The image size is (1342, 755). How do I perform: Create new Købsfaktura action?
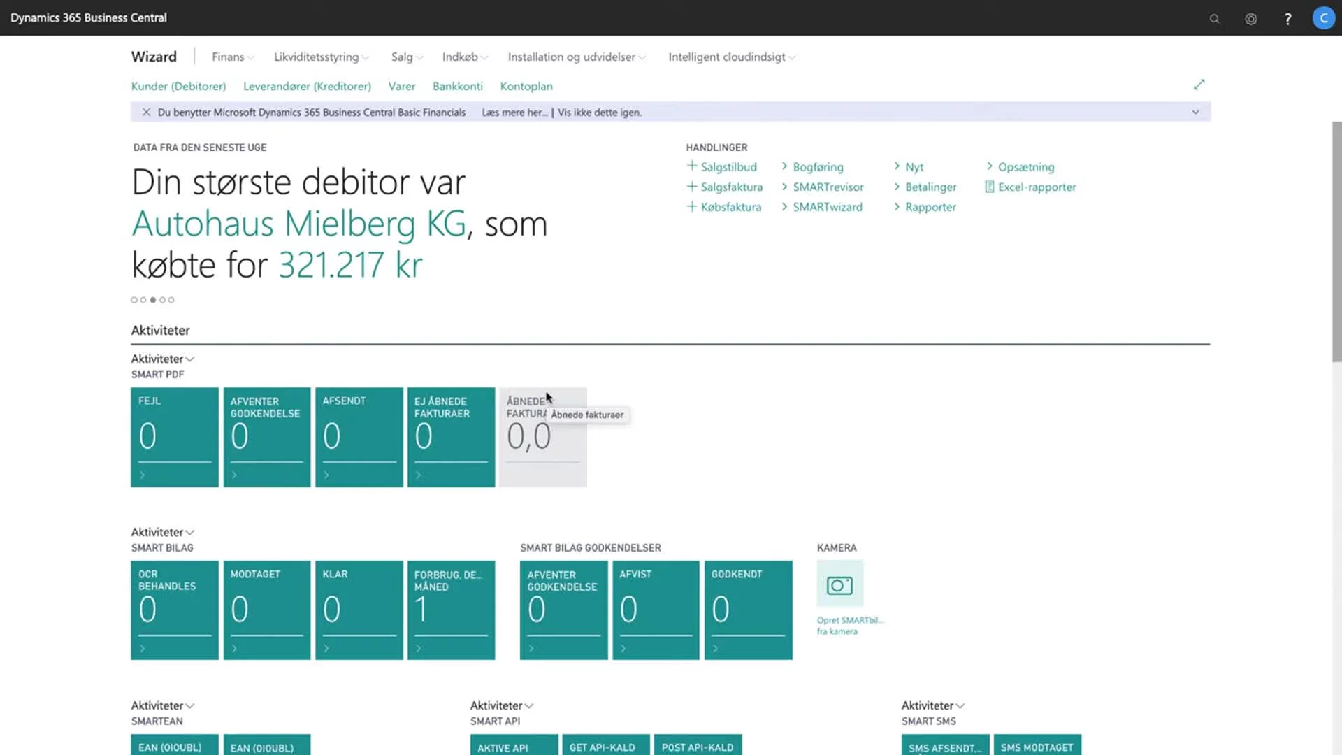[724, 207]
